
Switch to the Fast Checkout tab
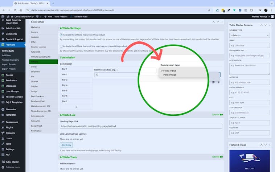tap(38, 96)
